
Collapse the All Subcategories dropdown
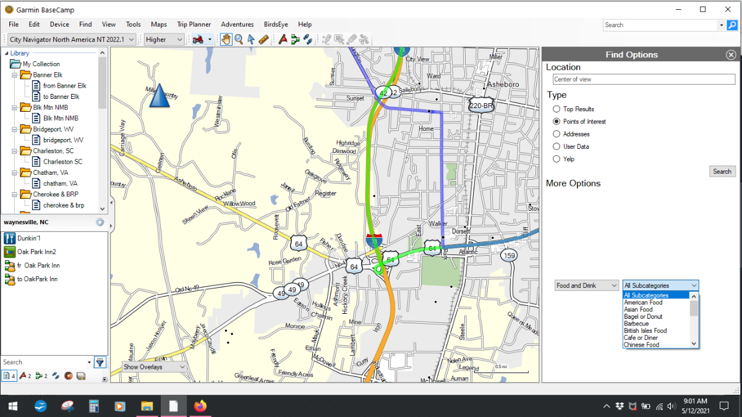tap(661, 285)
